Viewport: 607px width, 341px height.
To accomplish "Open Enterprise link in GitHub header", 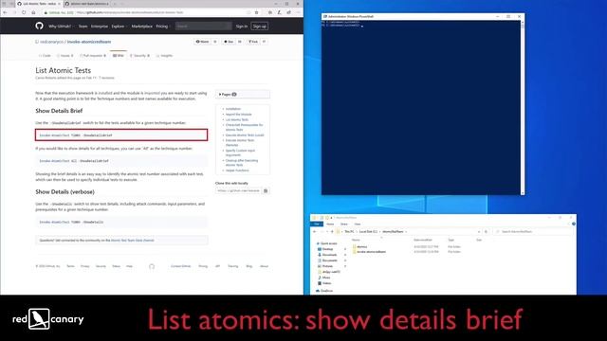I will (100, 27).
